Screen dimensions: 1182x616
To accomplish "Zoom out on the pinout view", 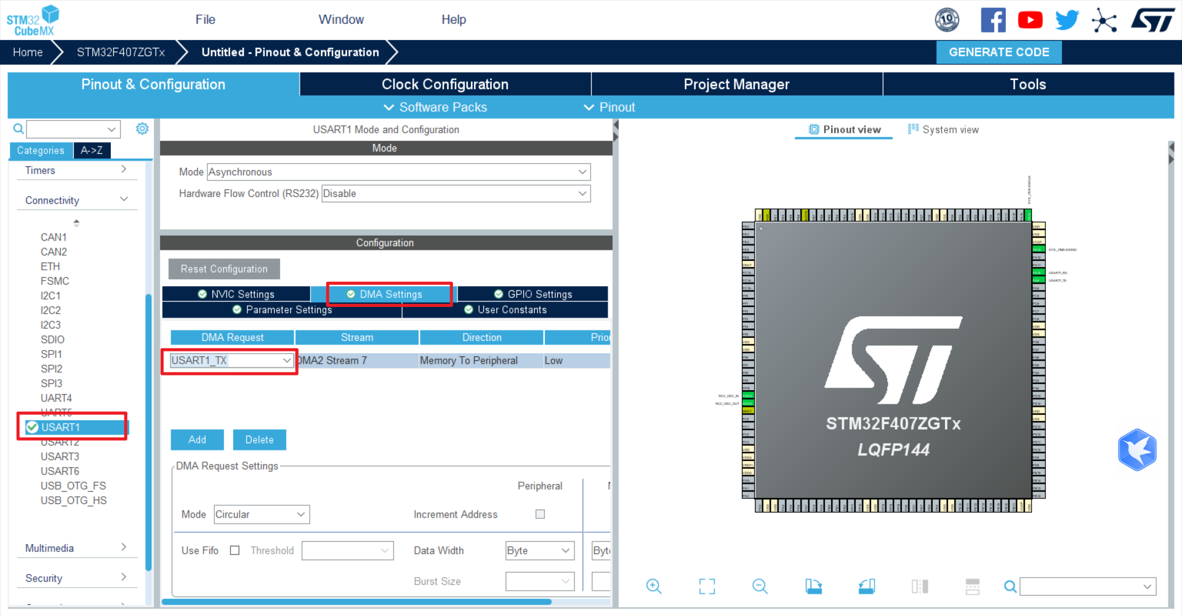I will pyautogui.click(x=760, y=586).
